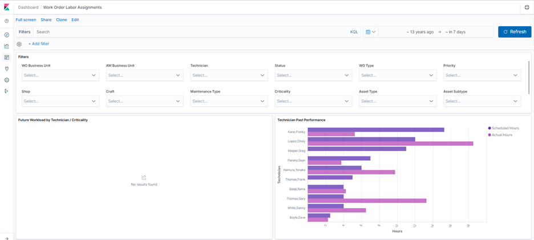Open Discover compass icon in sidebar
The width and height of the screenshot is (534, 240).
pyautogui.click(x=6, y=35)
